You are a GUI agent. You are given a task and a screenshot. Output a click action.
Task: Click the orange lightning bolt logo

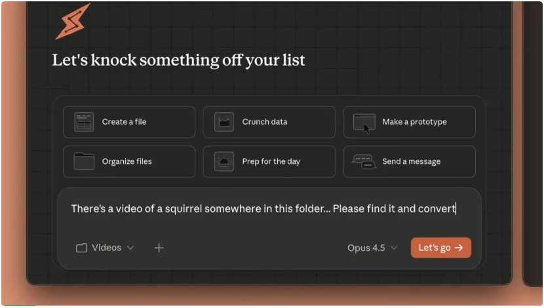coord(72,23)
